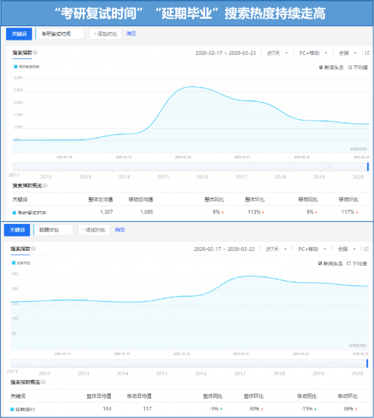
Task: Focus keyword input containing 延期毕业
Action: [x=53, y=230]
